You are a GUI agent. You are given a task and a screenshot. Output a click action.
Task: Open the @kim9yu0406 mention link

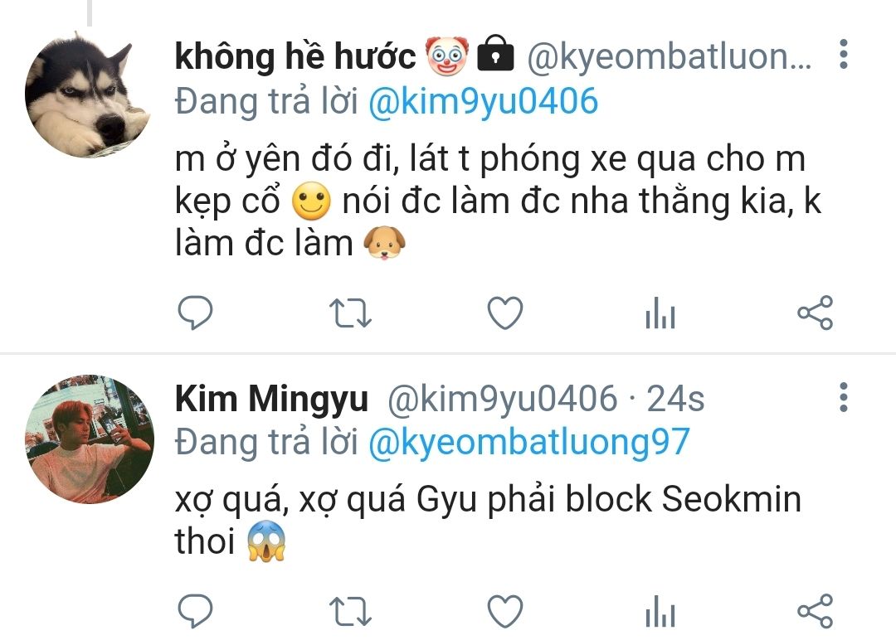(x=484, y=102)
